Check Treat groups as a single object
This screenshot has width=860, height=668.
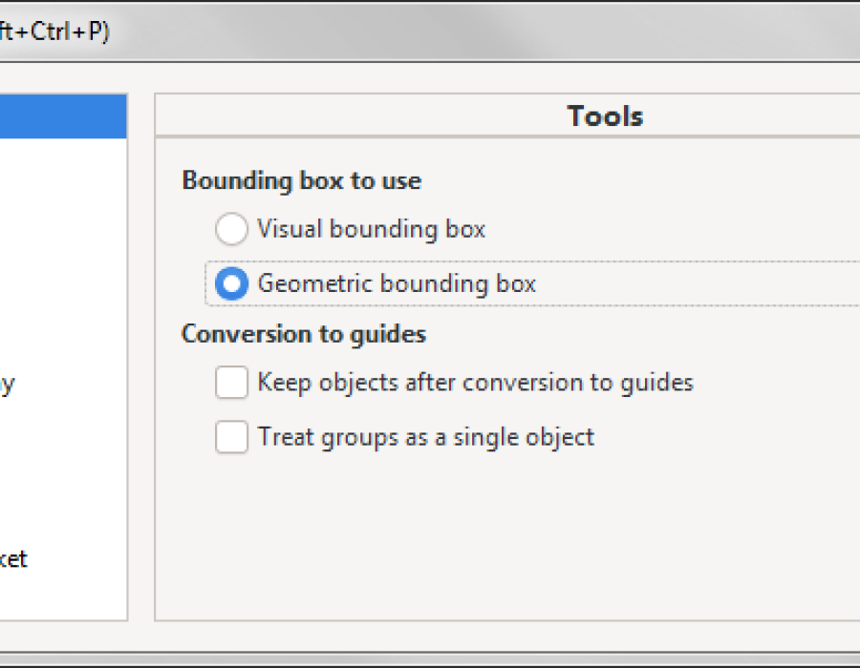pos(231,437)
